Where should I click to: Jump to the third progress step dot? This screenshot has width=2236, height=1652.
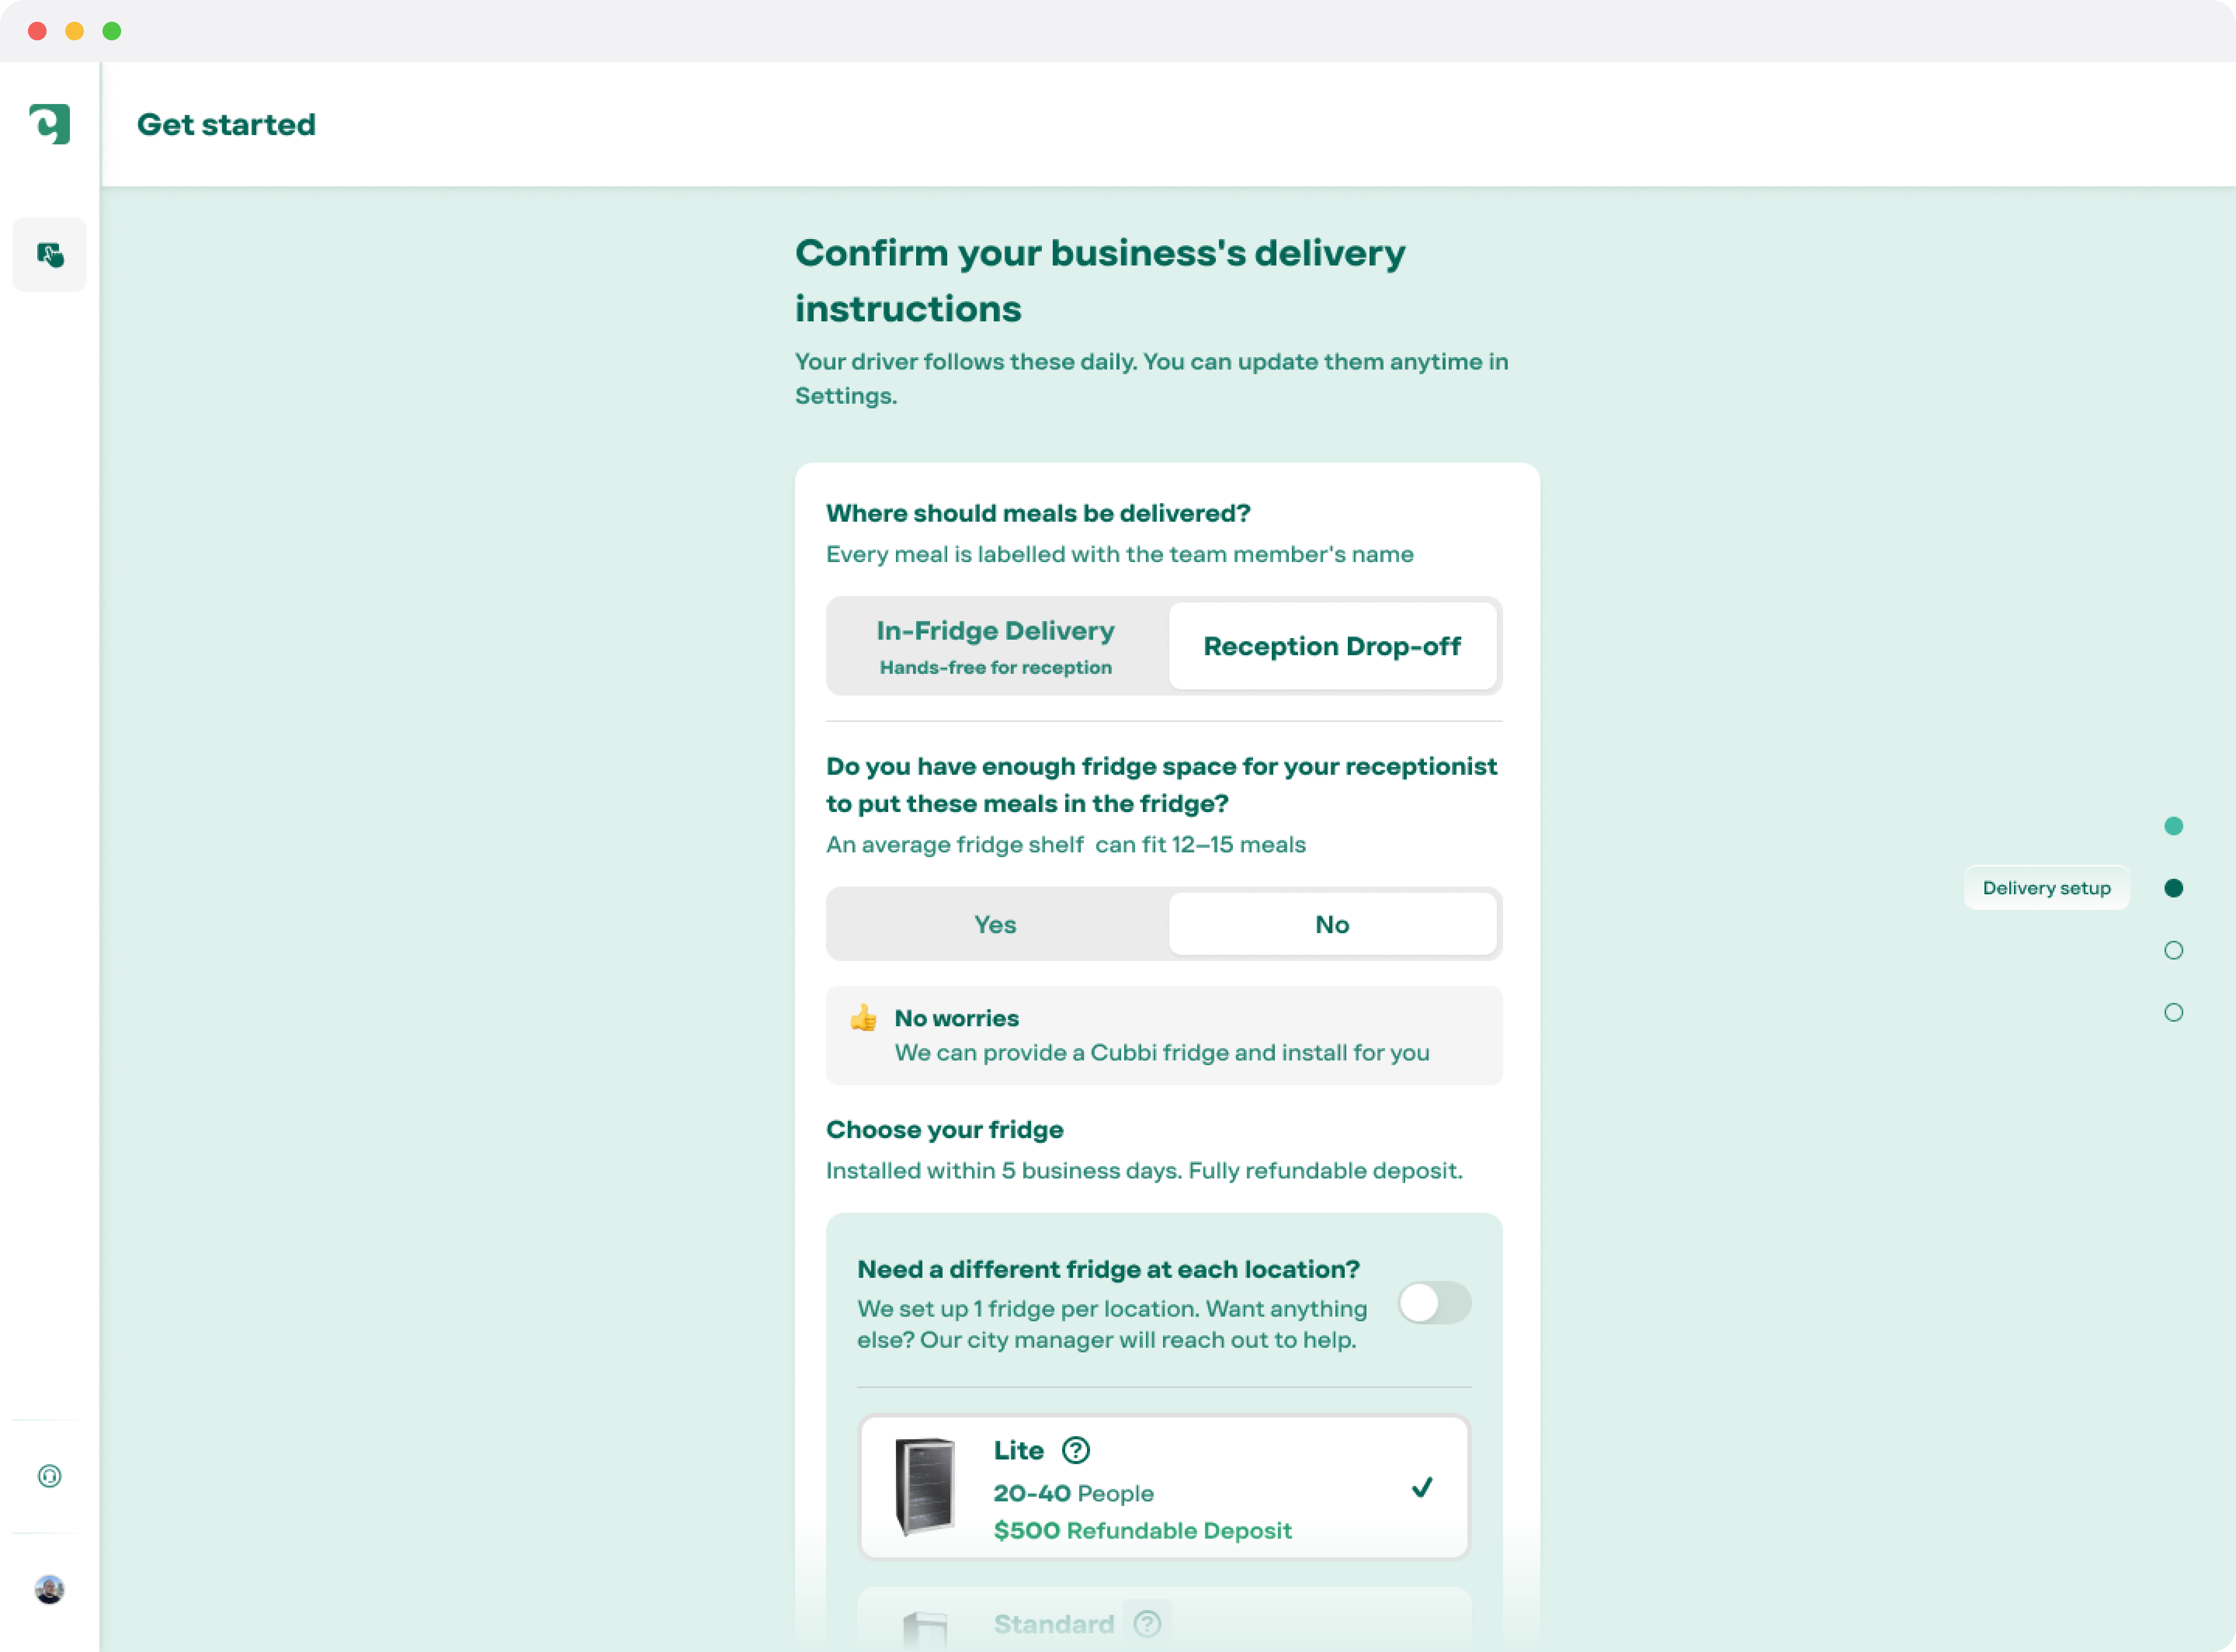2173,950
